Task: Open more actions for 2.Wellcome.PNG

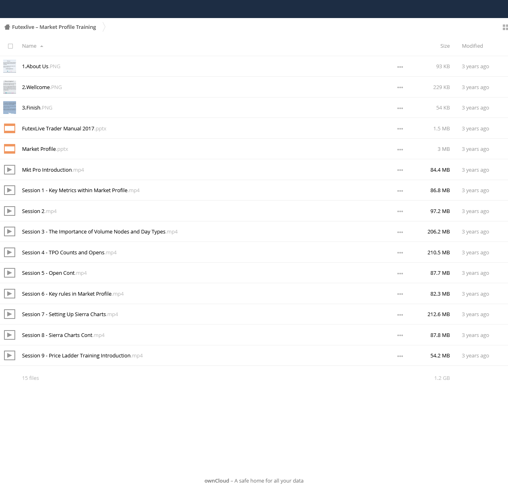Action: point(400,87)
